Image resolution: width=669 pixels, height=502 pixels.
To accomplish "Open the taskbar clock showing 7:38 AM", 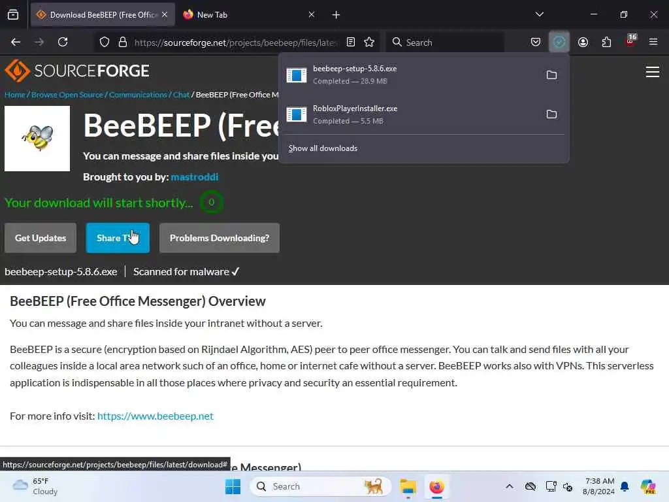I will (600, 486).
